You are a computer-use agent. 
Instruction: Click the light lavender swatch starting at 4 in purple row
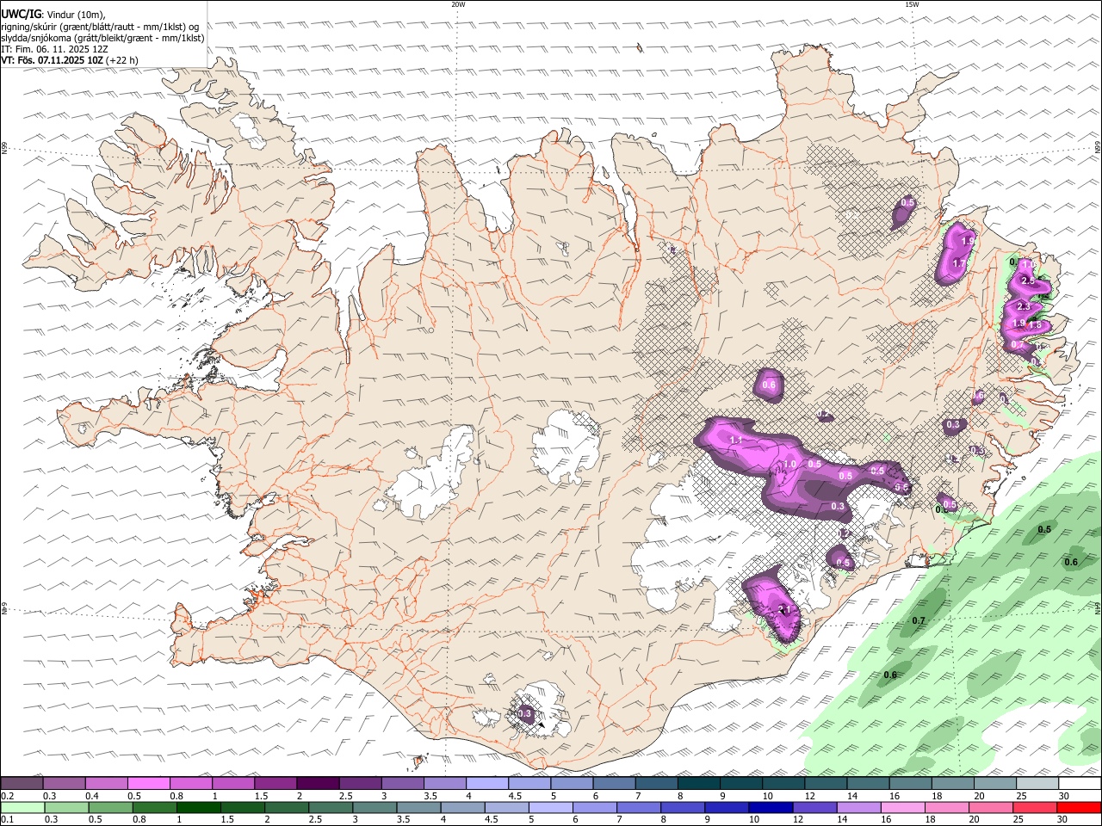pyautogui.click(x=486, y=783)
